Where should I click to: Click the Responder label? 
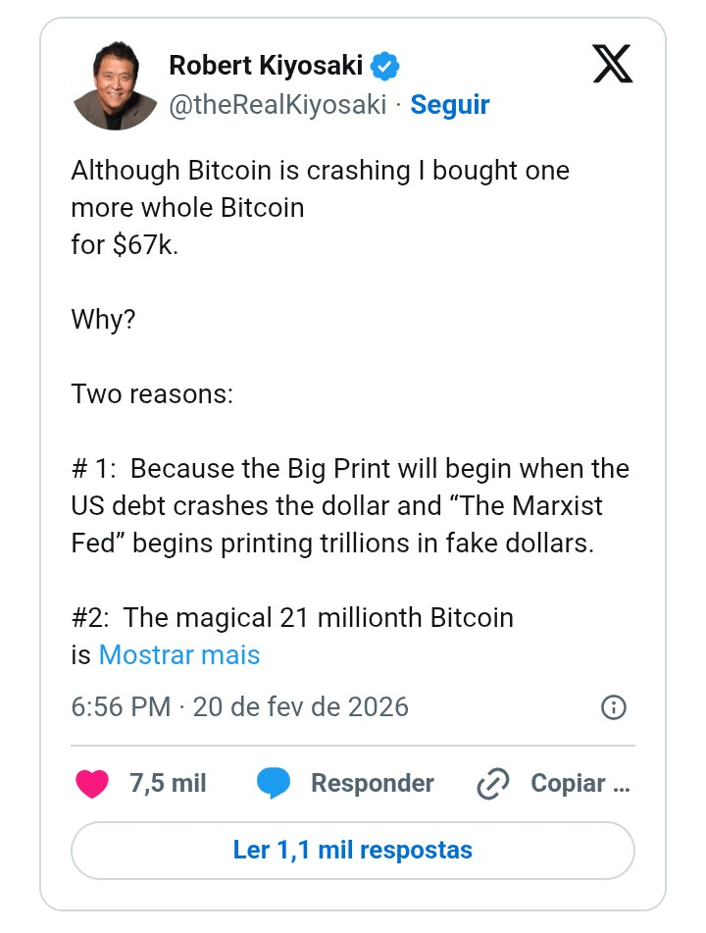pos(372,783)
